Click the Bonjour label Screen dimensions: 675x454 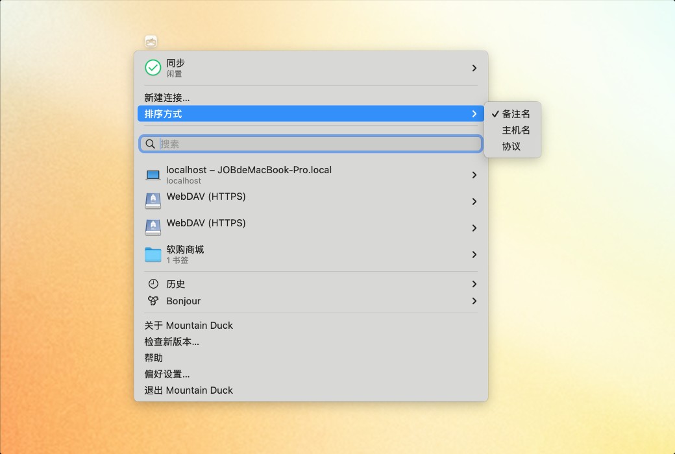point(184,301)
